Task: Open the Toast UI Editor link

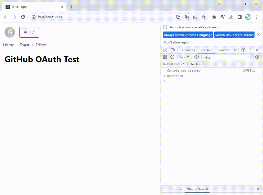Action: 33,45
